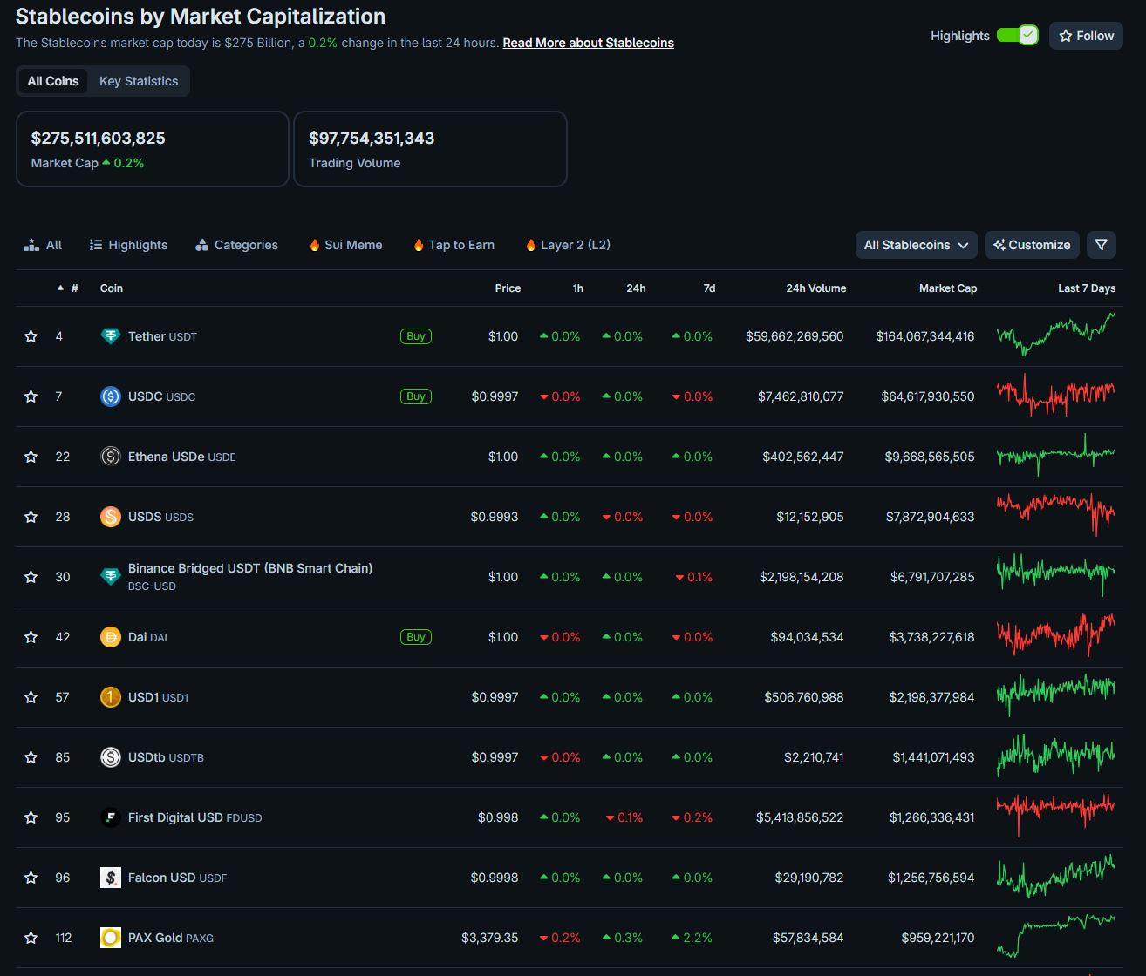Favorite Tether with its star icon

pyautogui.click(x=31, y=336)
